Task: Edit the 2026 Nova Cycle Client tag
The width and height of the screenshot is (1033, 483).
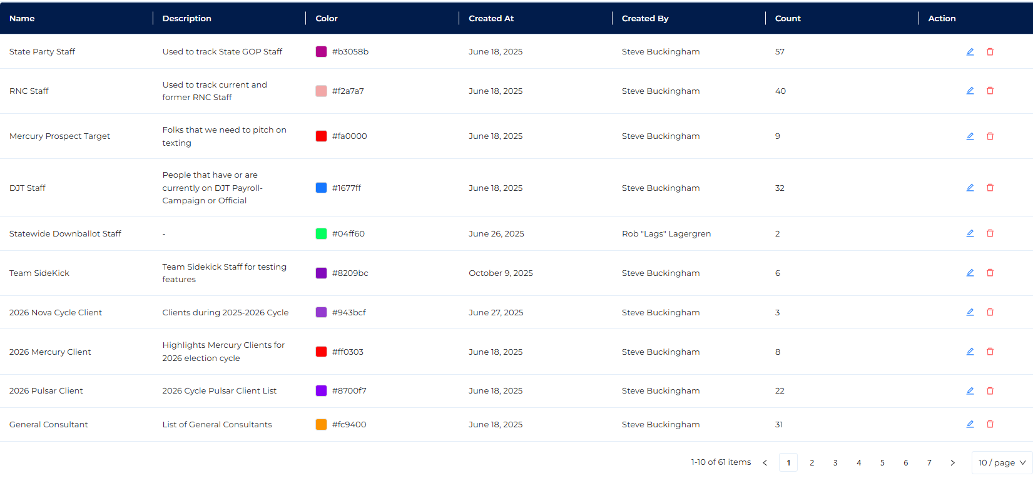Action: coord(970,312)
